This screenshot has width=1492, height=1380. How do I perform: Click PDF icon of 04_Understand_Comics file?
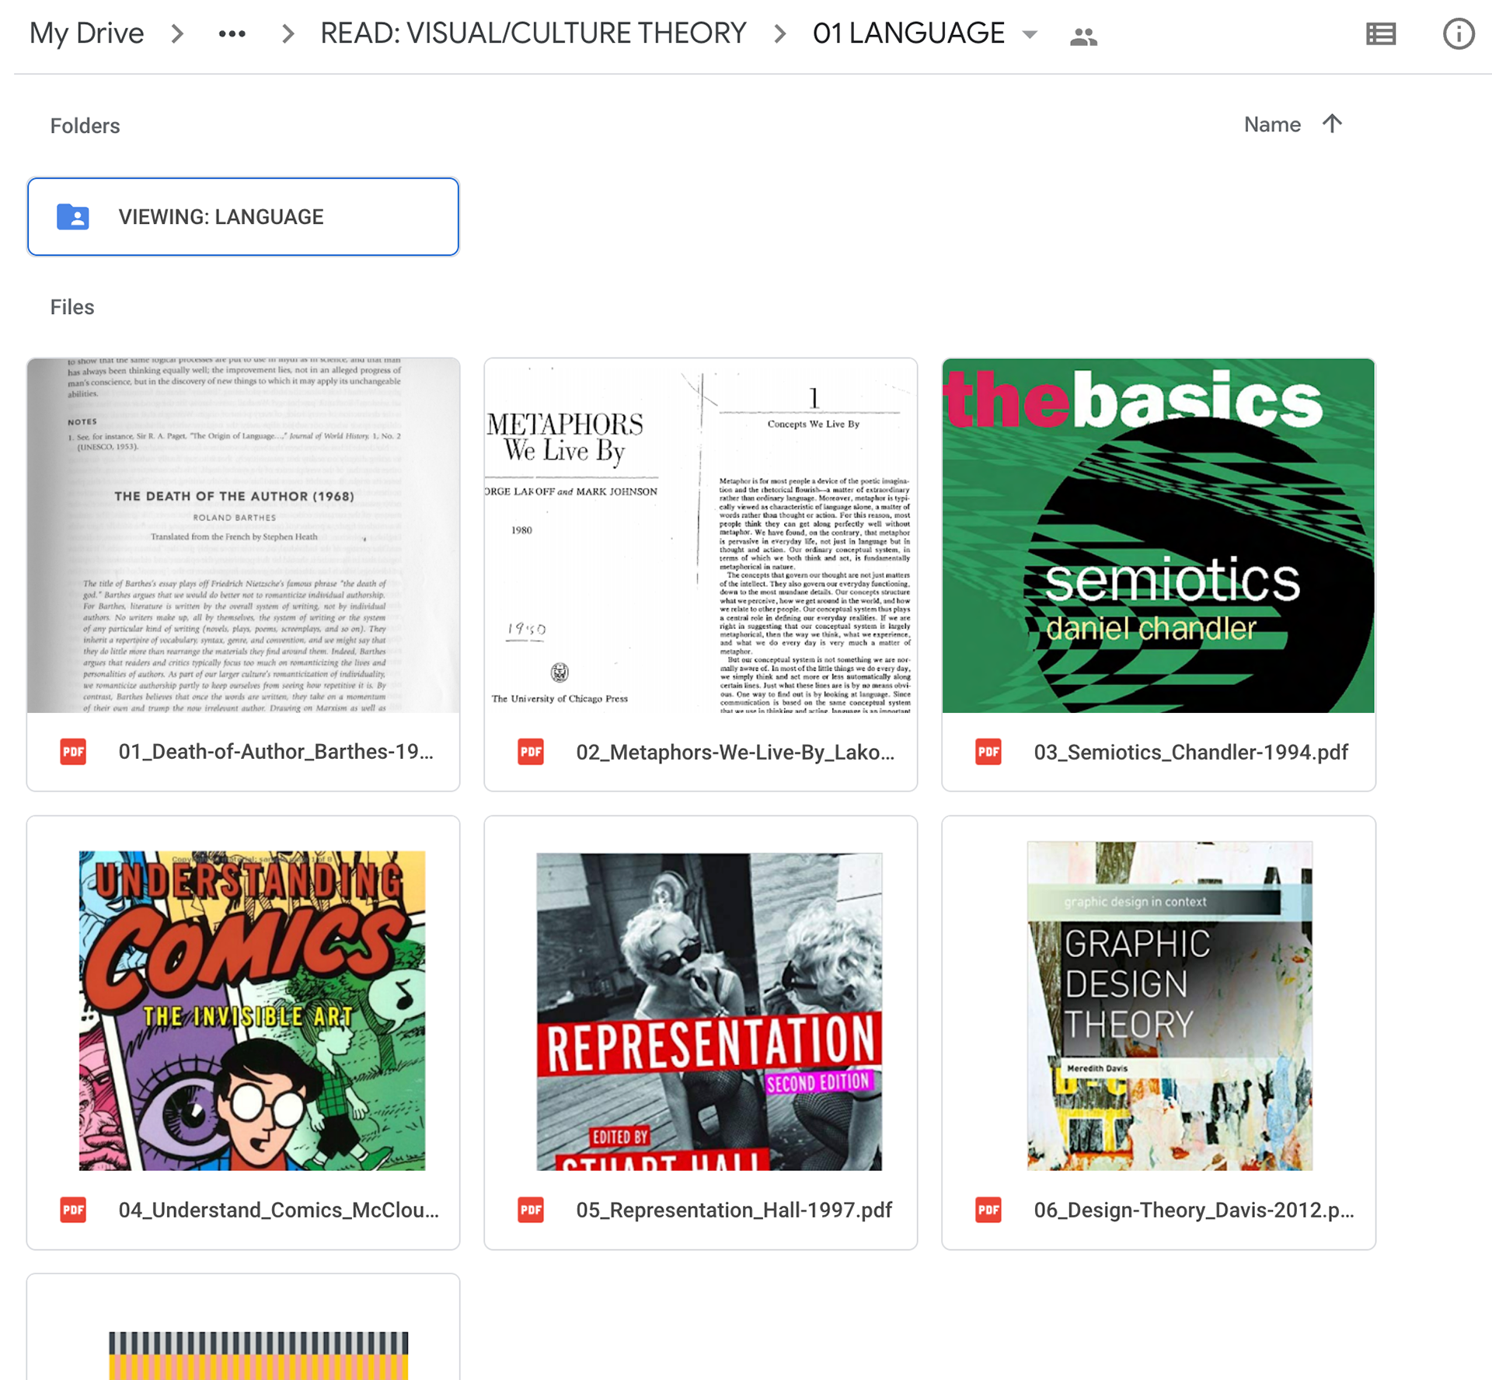[73, 1210]
